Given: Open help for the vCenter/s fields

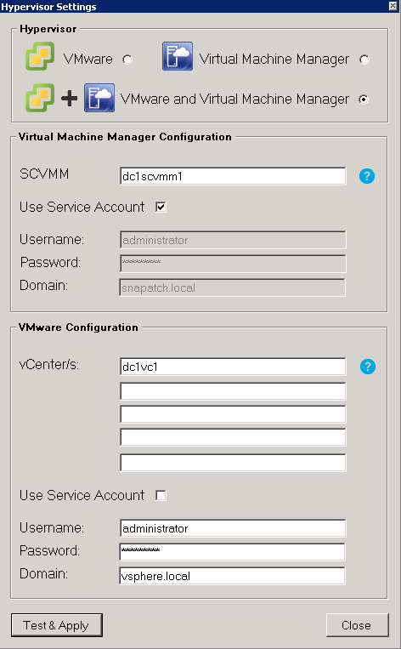Looking at the screenshot, I should pos(368,367).
